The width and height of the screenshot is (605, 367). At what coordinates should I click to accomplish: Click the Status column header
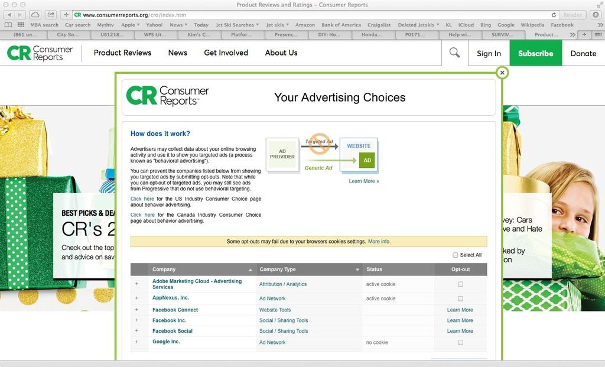(398, 269)
